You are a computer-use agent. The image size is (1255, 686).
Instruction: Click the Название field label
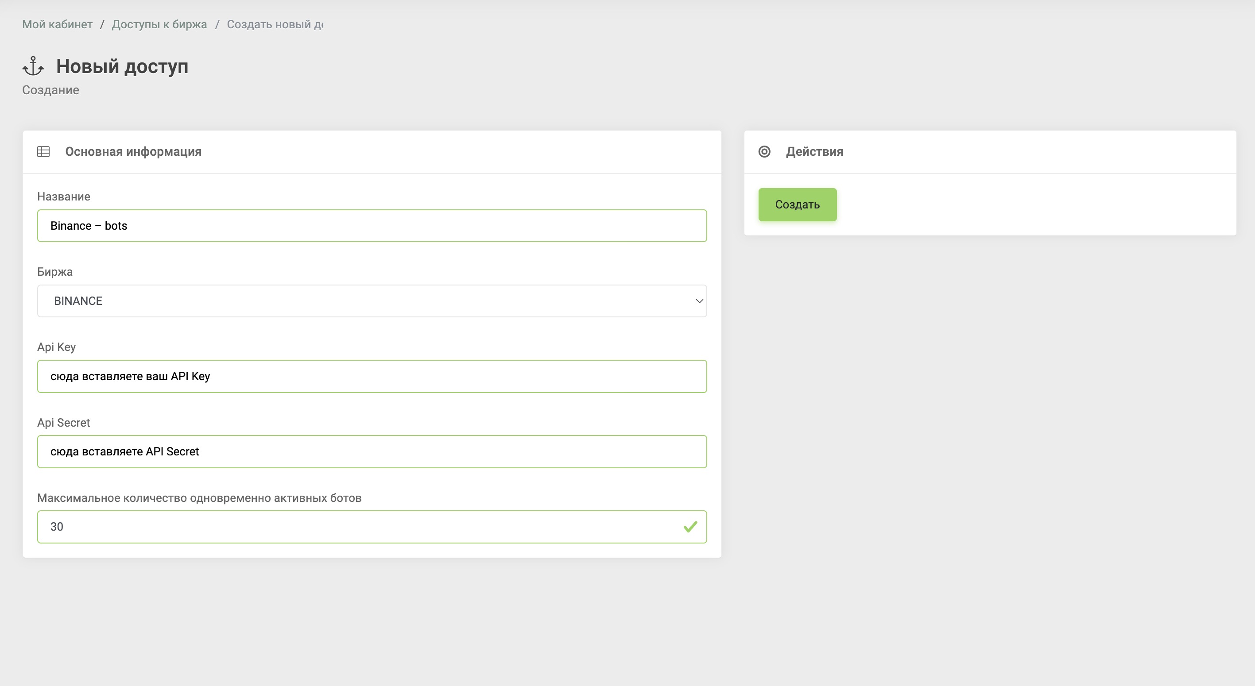pyautogui.click(x=64, y=197)
